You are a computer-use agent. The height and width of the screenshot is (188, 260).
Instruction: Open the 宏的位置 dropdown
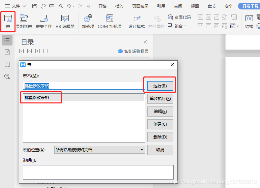coord(99,150)
